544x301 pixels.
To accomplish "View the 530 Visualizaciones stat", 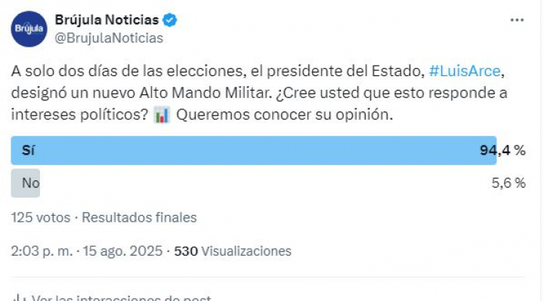I will click(x=233, y=251).
